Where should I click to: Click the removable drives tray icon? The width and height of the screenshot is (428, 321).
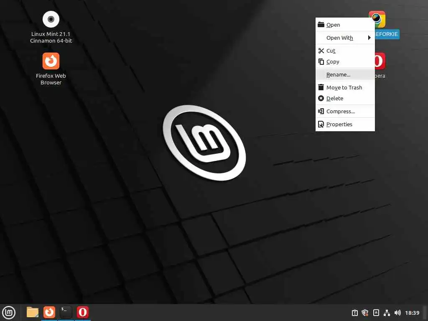click(376, 313)
